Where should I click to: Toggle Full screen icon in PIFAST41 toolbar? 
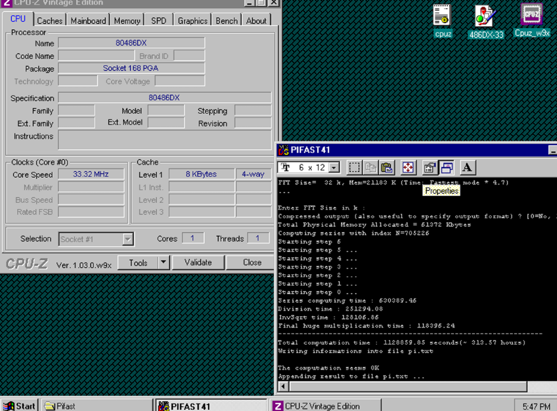[408, 168]
